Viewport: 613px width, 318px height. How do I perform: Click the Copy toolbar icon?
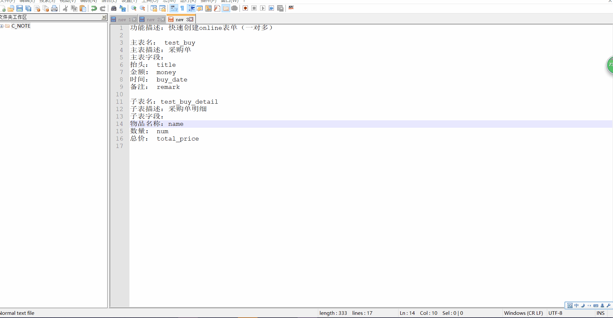pyautogui.click(x=74, y=8)
